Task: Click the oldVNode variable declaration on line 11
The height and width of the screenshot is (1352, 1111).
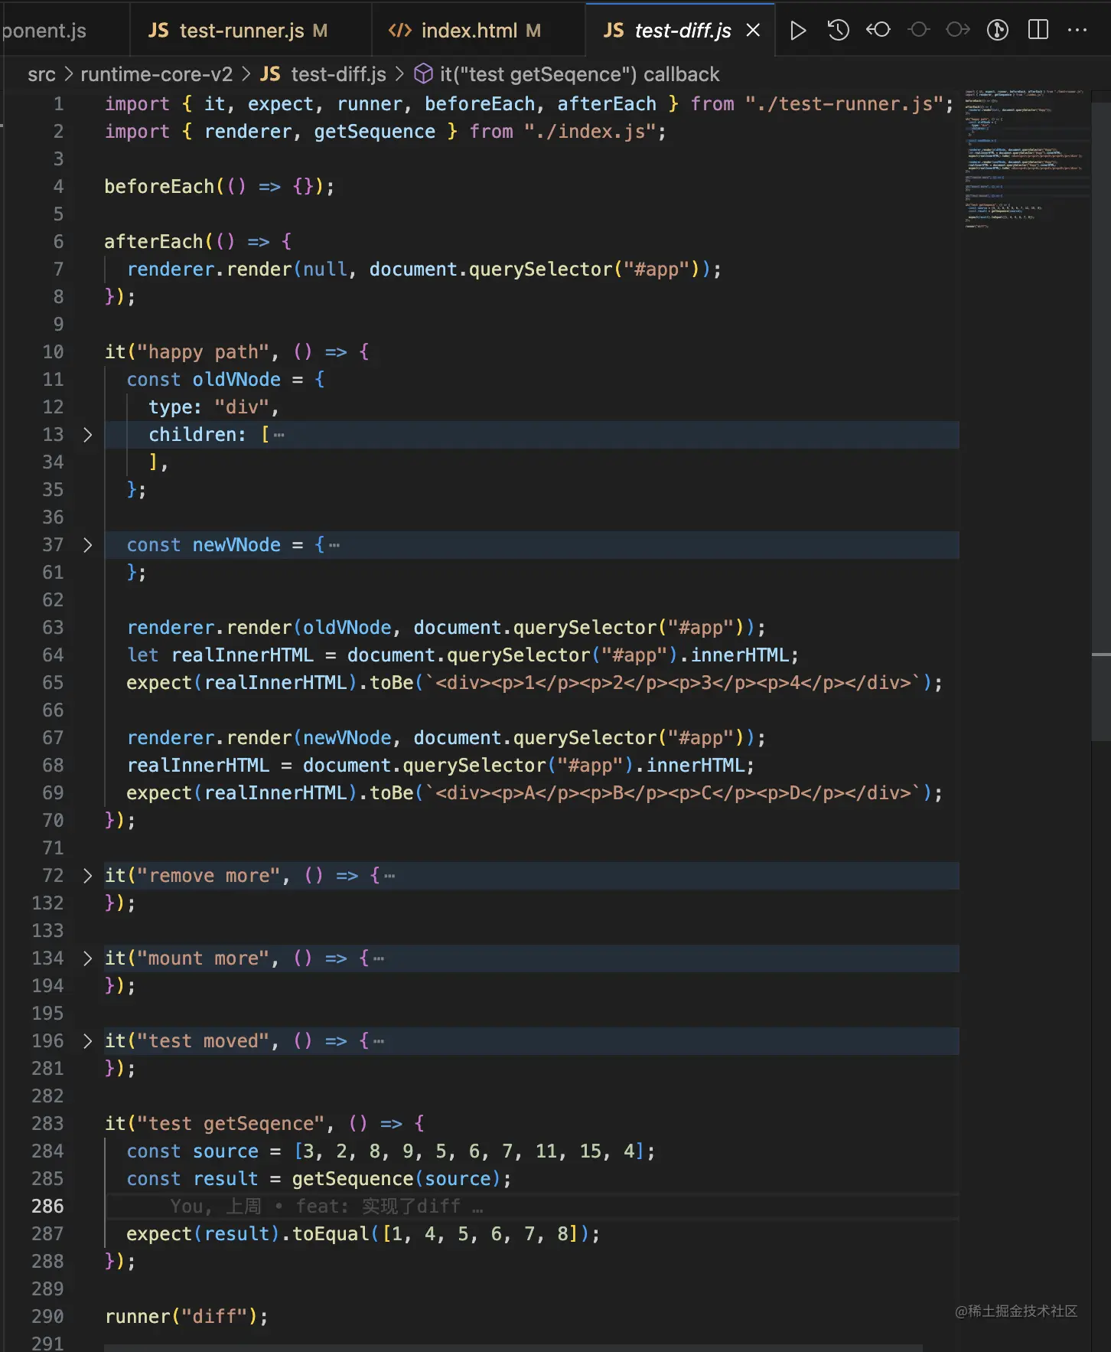Action: click(x=236, y=380)
